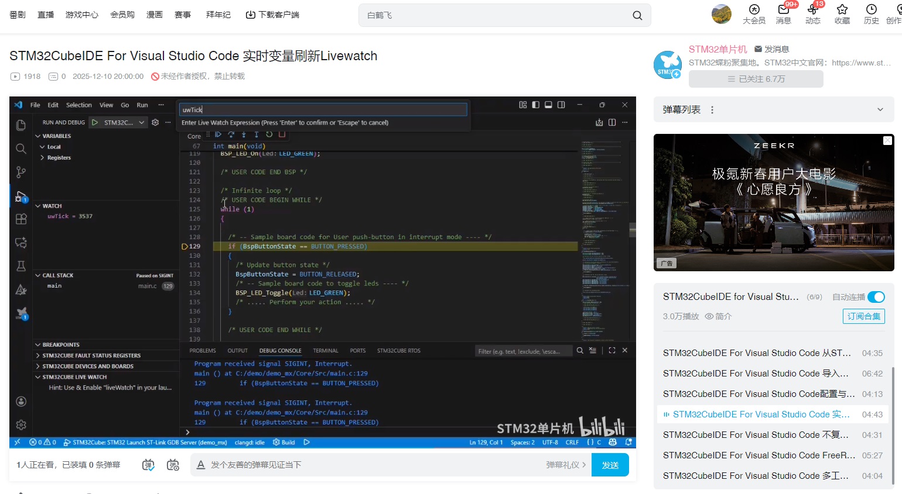This screenshot has width=902, height=494.
Task: Switch to the STM32CUBE RTOS panel tab
Action: [399, 351]
